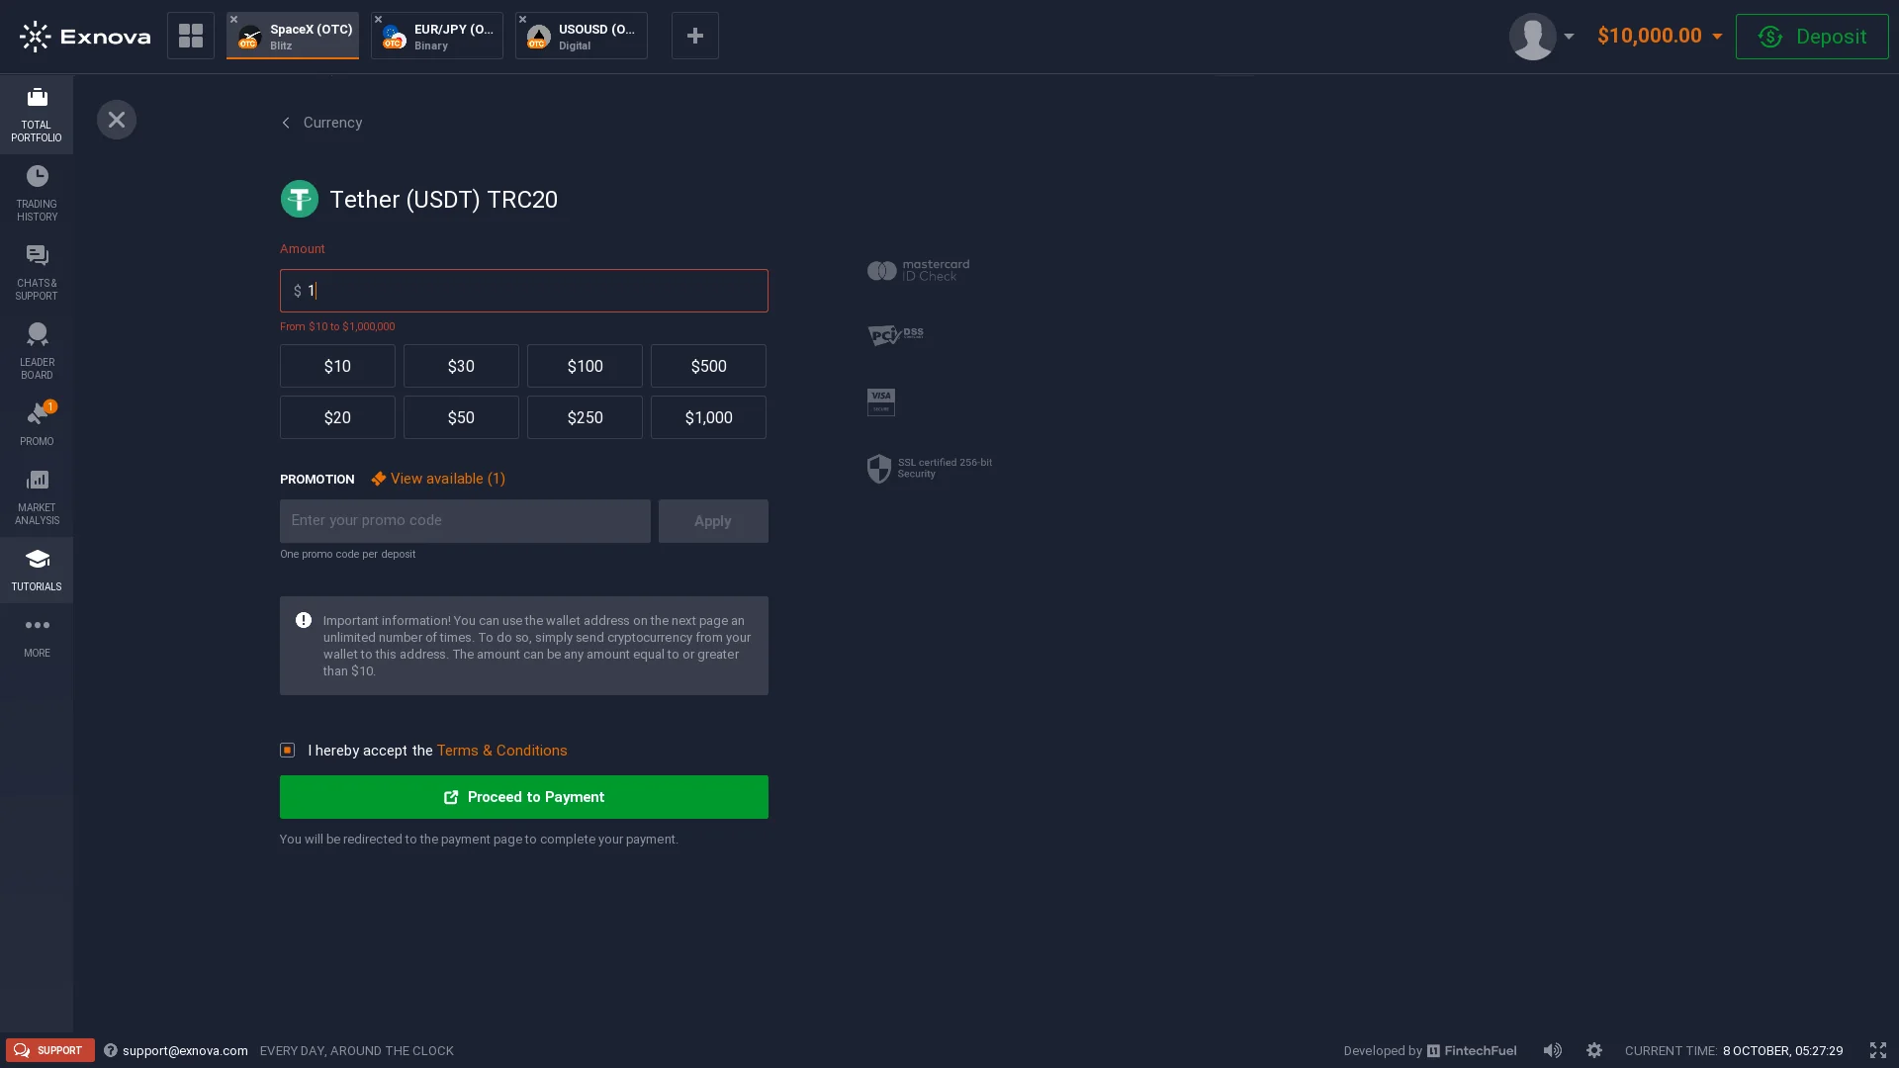Select the $500 preset amount
Screen dimensions: 1899x1068
tap(708, 366)
